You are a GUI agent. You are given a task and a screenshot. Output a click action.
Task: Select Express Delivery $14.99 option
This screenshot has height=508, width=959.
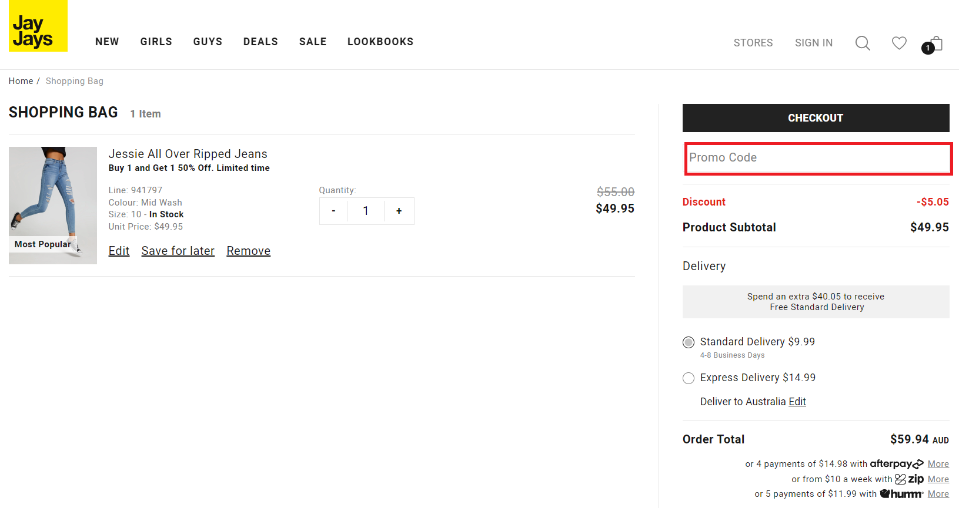click(x=689, y=378)
